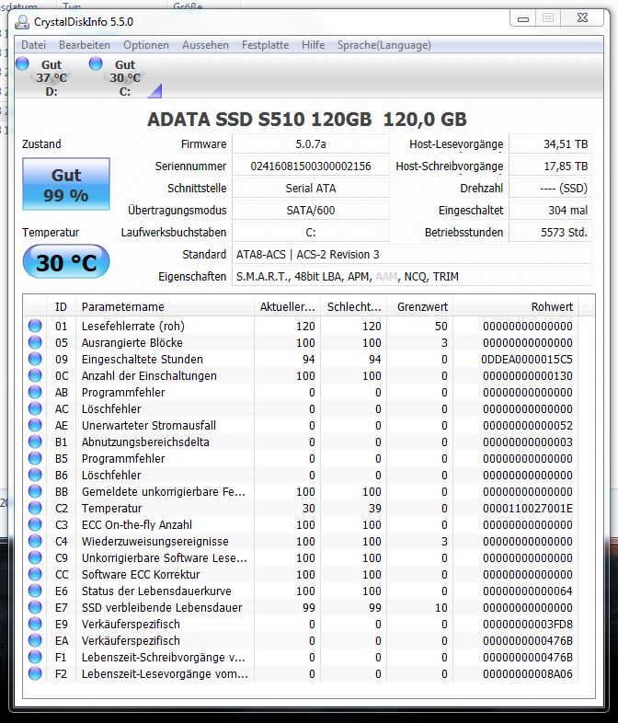Click status orb of Gemeldete unkorrigierbare Fe... row
Screen dimensions: 618x723
(x=35, y=491)
